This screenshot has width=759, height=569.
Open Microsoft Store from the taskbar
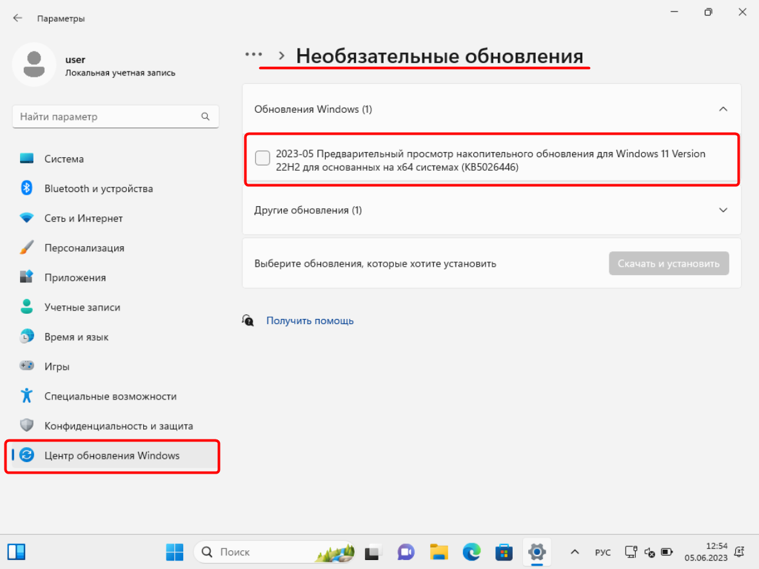[x=504, y=552]
